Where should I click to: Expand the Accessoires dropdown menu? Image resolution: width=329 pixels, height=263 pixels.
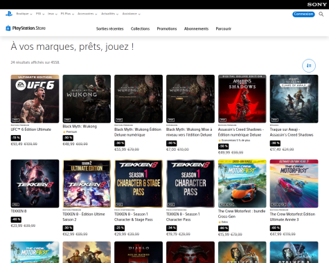[x=87, y=14]
